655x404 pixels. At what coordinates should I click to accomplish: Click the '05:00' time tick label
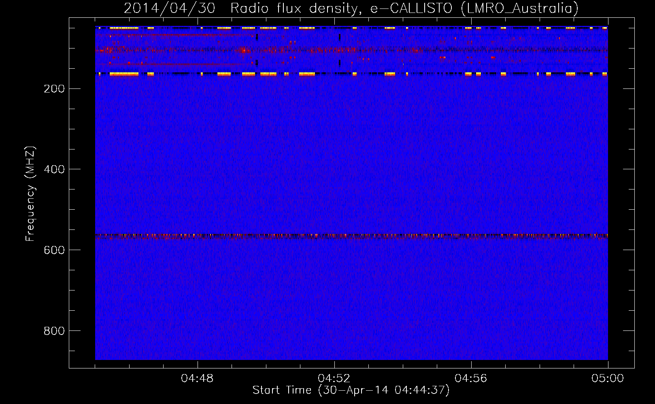pyautogui.click(x=608, y=379)
